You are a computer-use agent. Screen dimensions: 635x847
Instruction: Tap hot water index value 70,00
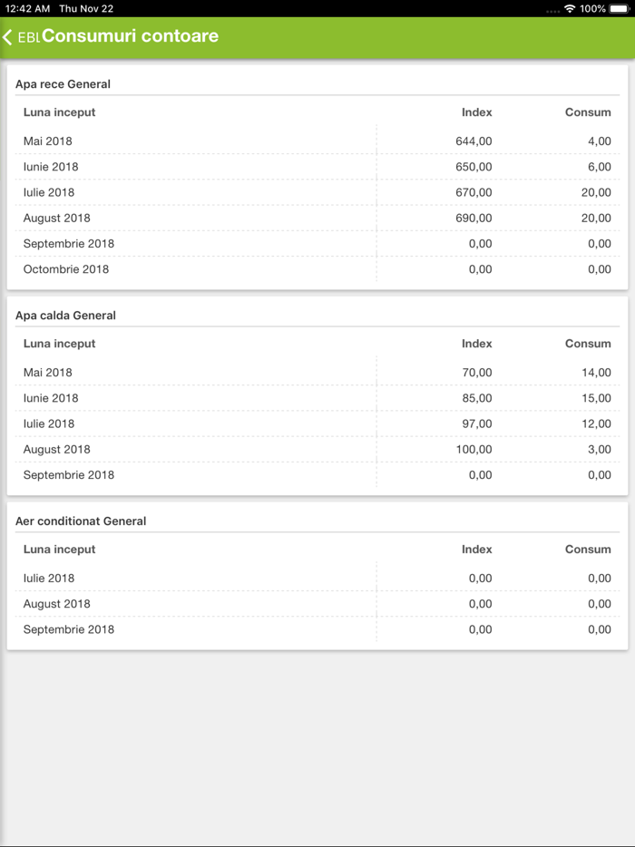[477, 373]
